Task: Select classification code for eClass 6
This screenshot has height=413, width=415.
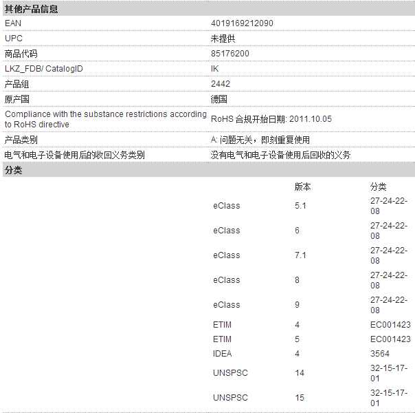Action: pyautogui.click(x=389, y=231)
